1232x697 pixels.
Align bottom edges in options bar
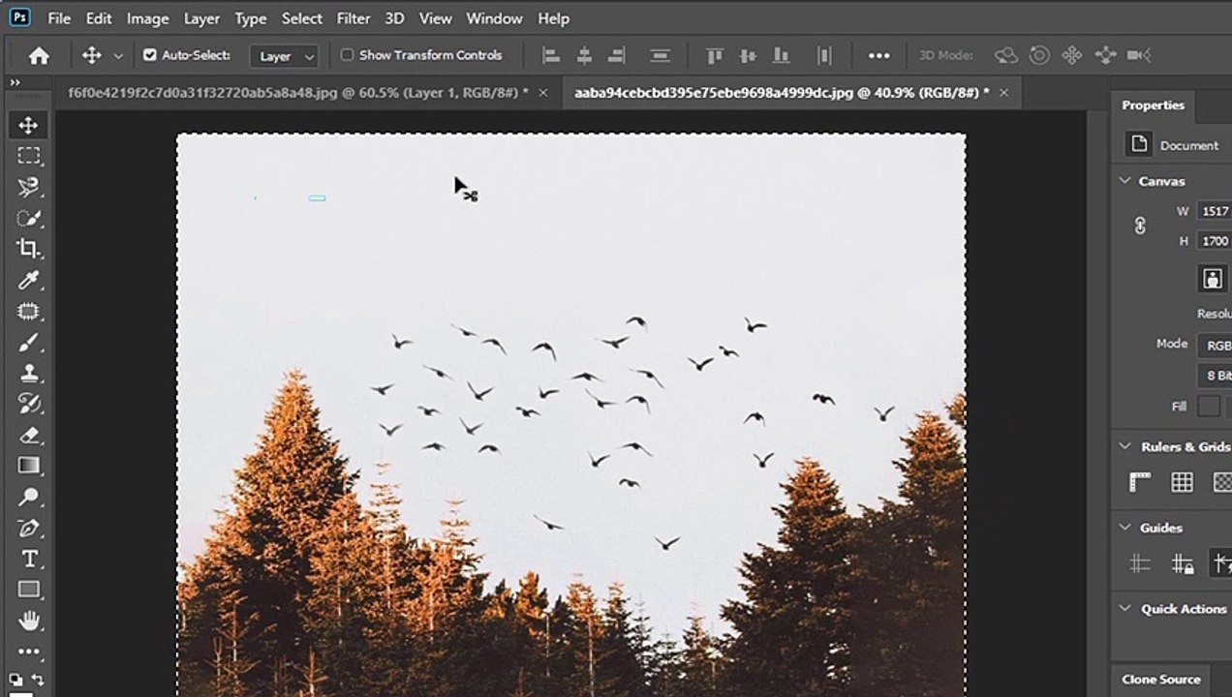pos(780,56)
